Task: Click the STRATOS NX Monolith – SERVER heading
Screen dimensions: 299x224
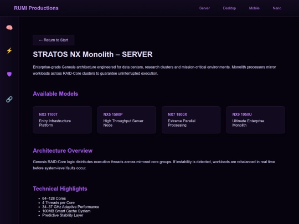Action: (x=92, y=54)
